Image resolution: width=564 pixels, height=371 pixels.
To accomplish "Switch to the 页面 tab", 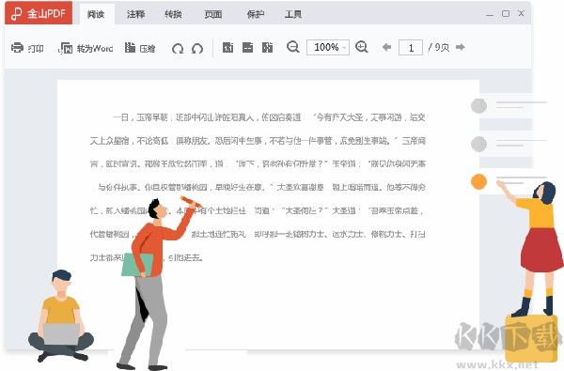I will [x=213, y=14].
